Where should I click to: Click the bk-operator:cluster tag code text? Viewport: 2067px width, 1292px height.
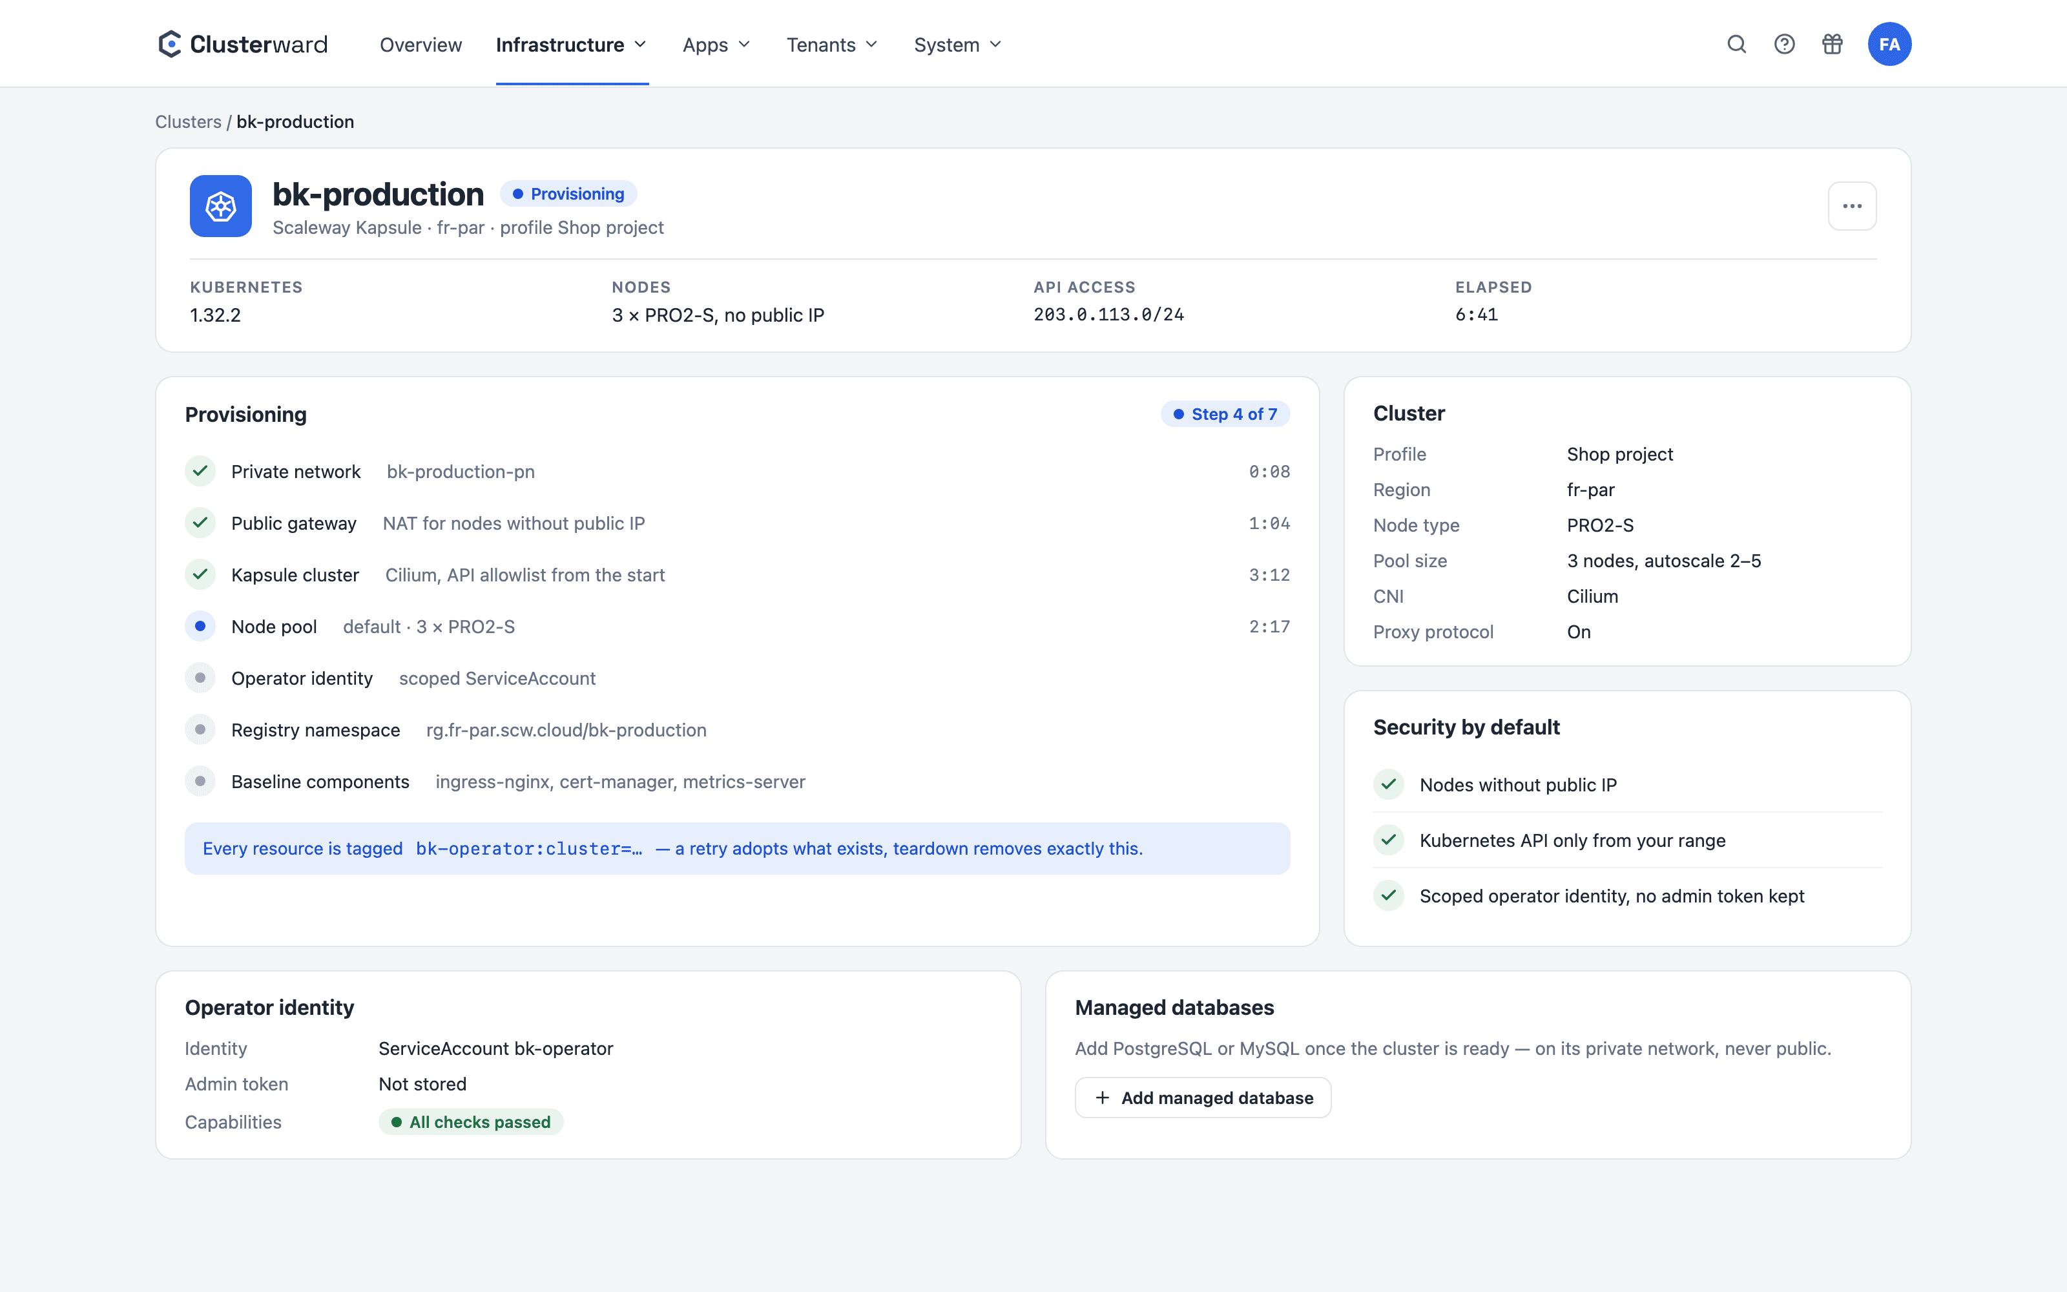[x=529, y=848]
